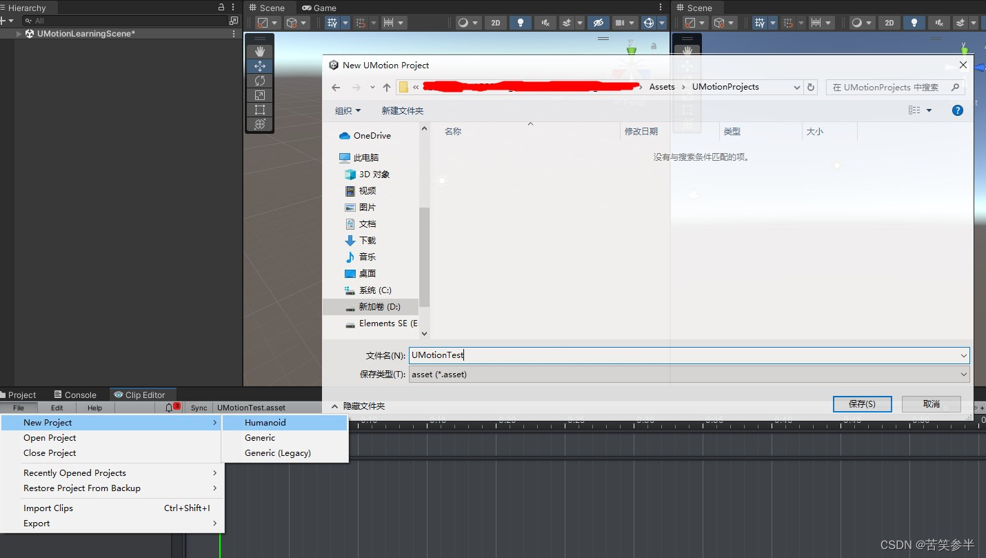Image resolution: width=986 pixels, height=558 pixels.
Task: Open the 保存类型 file type dropdown
Action: (x=964, y=374)
